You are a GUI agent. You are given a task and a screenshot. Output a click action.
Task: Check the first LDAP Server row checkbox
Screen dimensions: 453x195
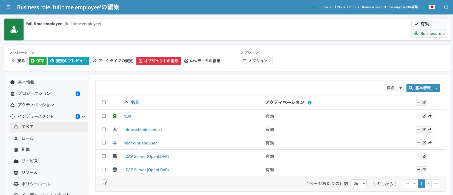point(104,156)
